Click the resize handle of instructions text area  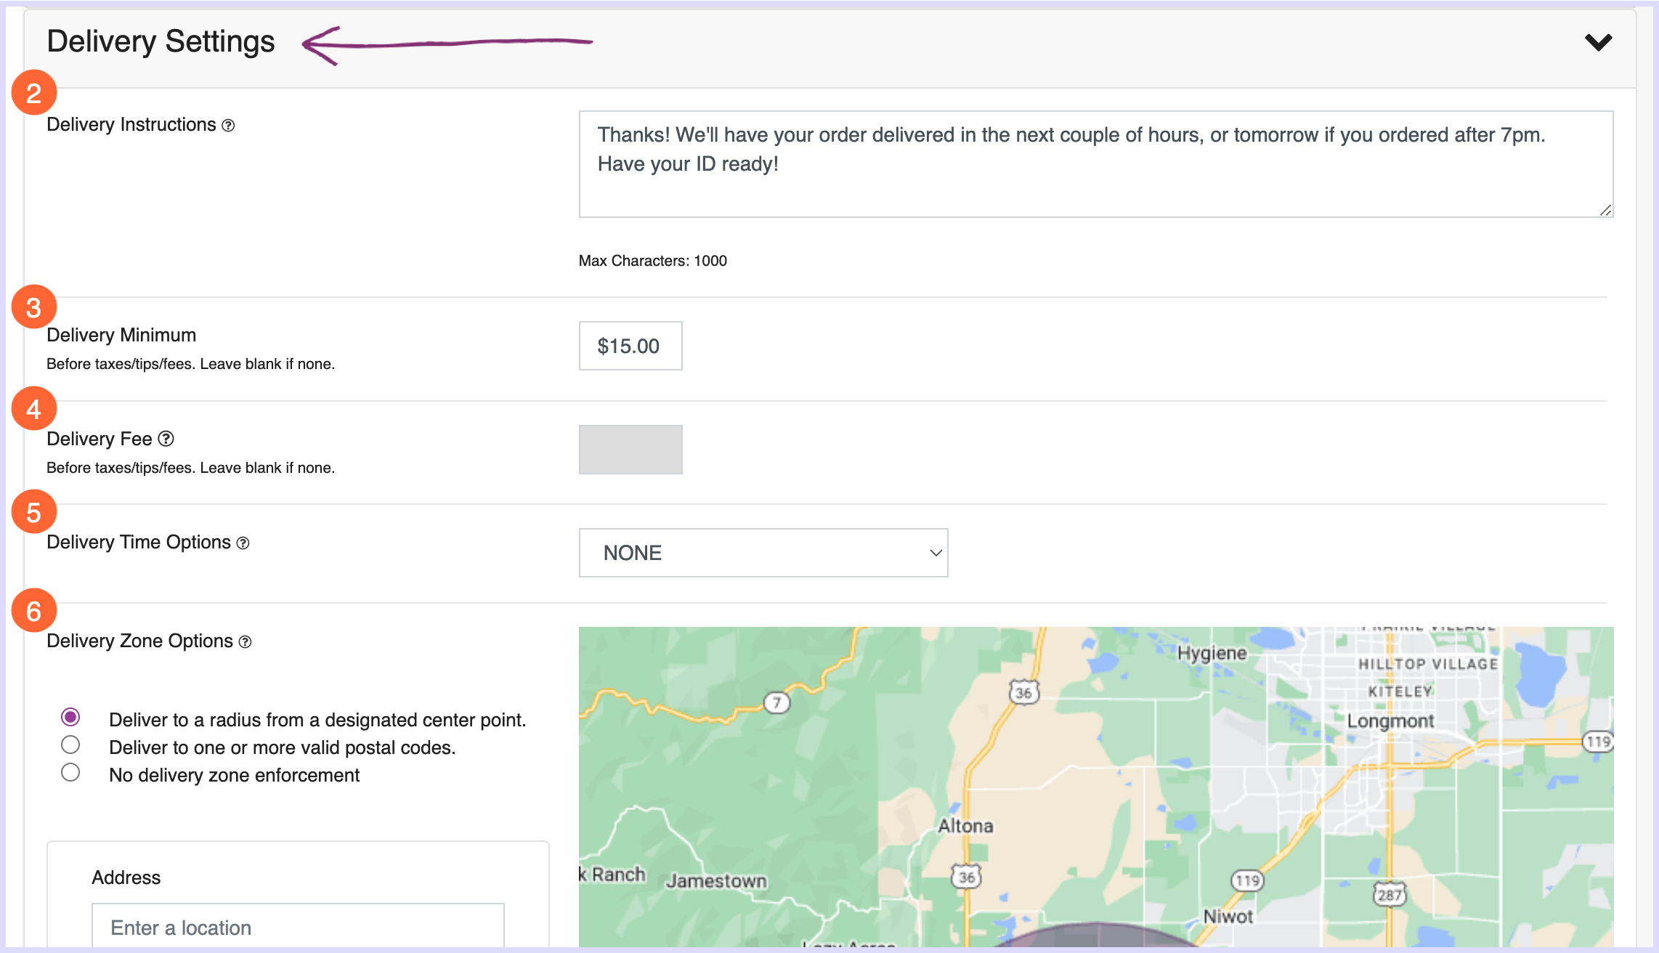point(1605,210)
